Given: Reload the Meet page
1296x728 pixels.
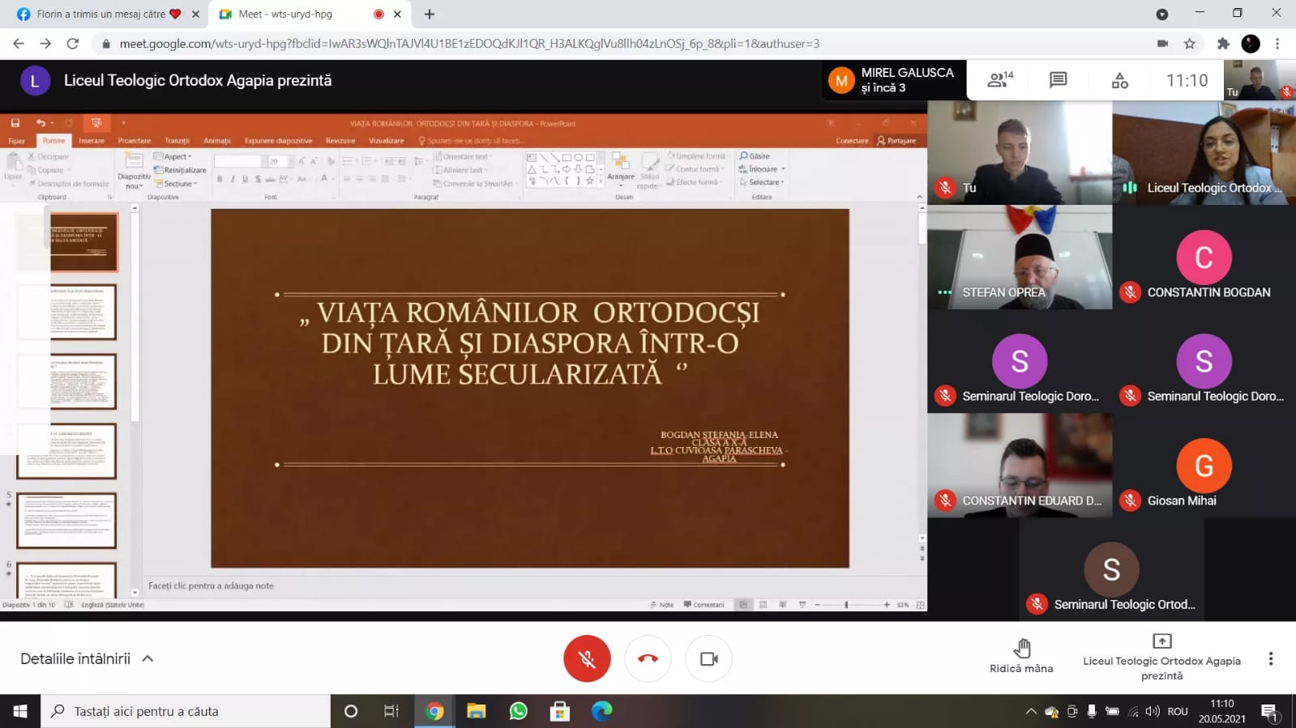Looking at the screenshot, I should 73,44.
